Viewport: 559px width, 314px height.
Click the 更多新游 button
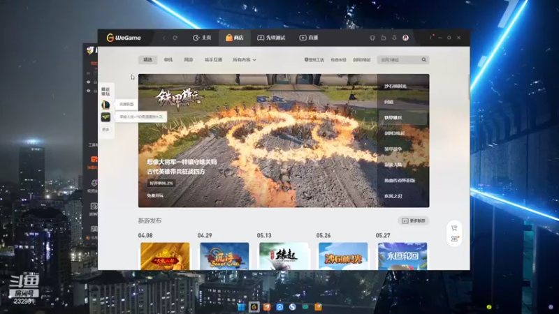click(413, 220)
